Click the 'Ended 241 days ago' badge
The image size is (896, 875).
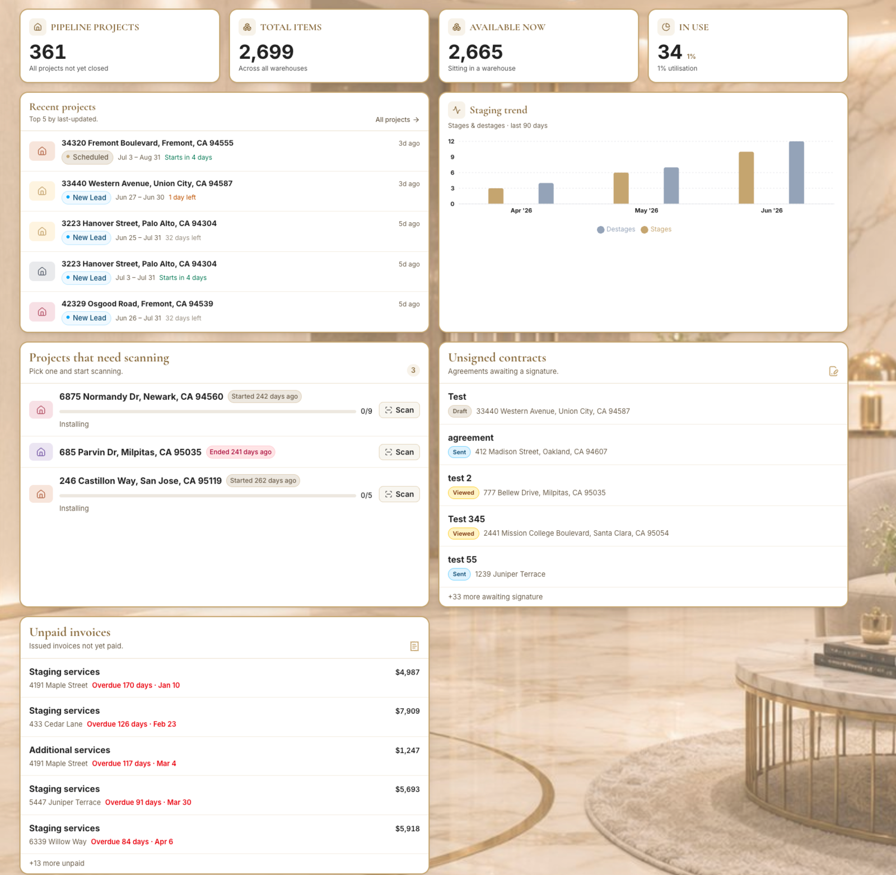pyautogui.click(x=240, y=452)
